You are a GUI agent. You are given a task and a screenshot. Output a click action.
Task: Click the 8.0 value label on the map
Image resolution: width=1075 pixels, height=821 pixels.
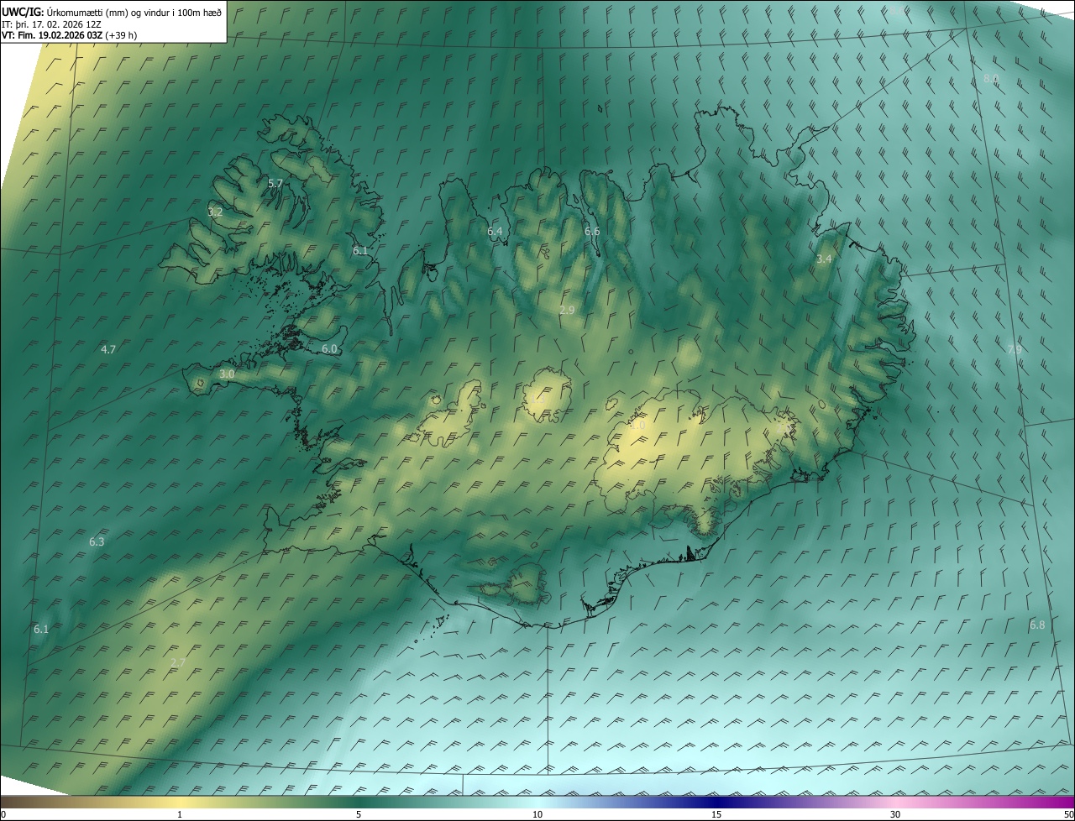(x=991, y=79)
